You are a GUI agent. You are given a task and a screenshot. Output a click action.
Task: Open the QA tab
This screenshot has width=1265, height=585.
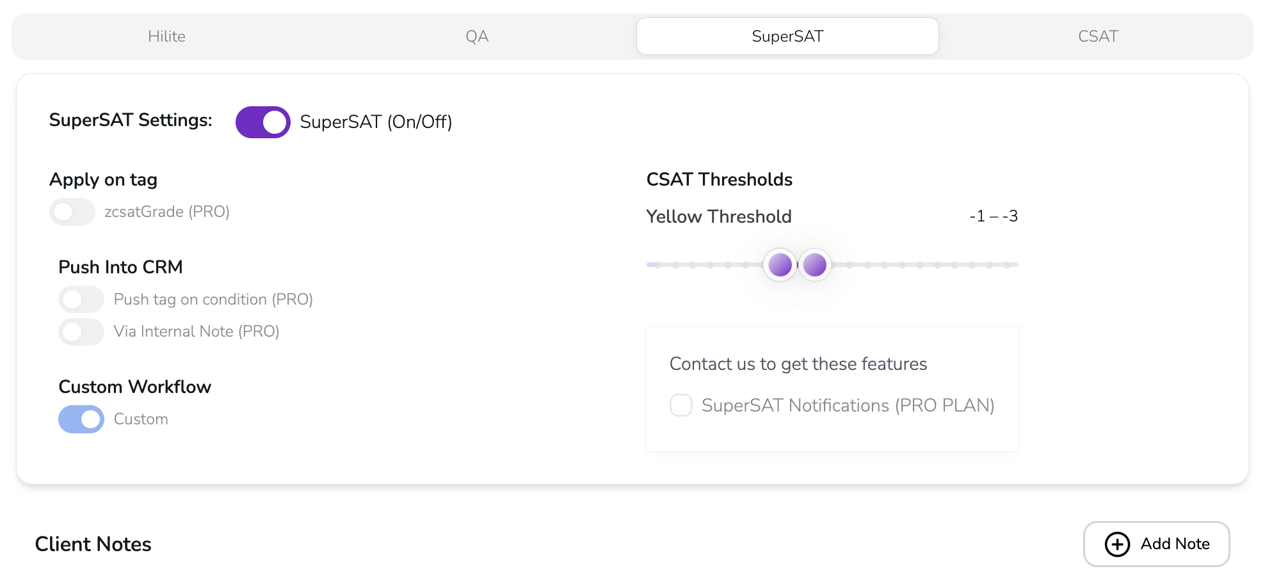point(477,36)
